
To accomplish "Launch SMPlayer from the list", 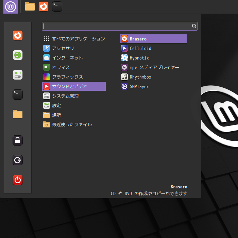I will coord(139,87).
